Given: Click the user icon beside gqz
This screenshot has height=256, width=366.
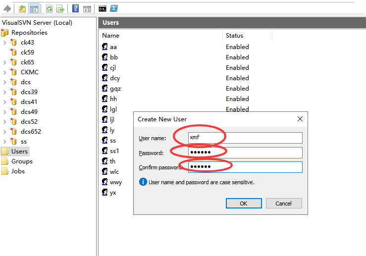Looking at the screenshot, I should (105, 88).
